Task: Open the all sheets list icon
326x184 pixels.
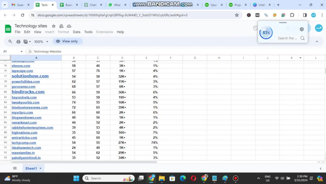Action: (x=15, y=168)
